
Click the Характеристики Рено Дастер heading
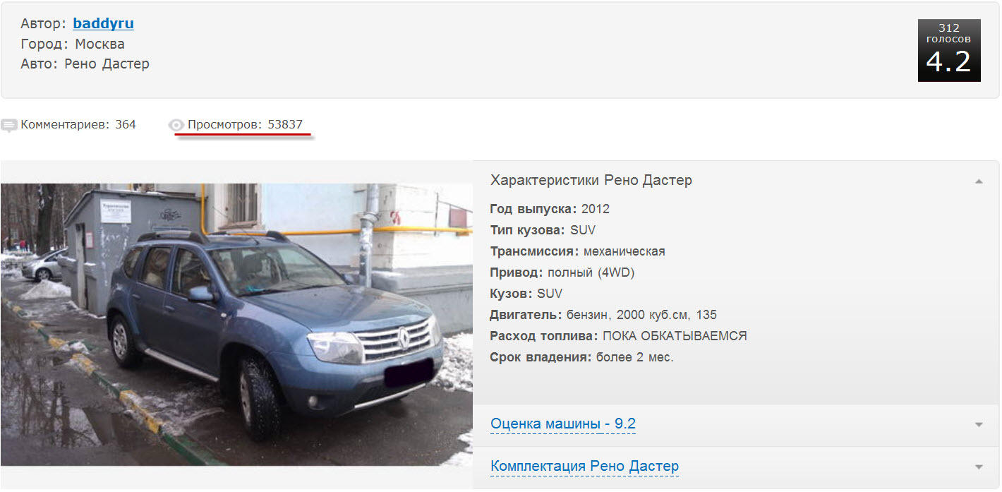(x=591, y=180)
